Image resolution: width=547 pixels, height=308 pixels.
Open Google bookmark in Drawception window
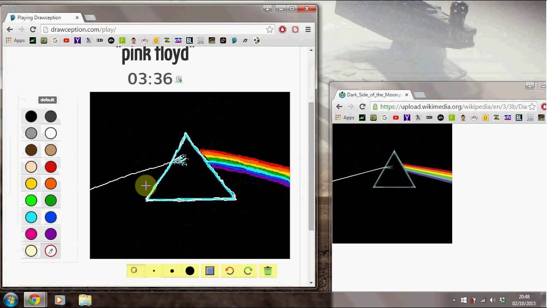[x=55, y=41]
